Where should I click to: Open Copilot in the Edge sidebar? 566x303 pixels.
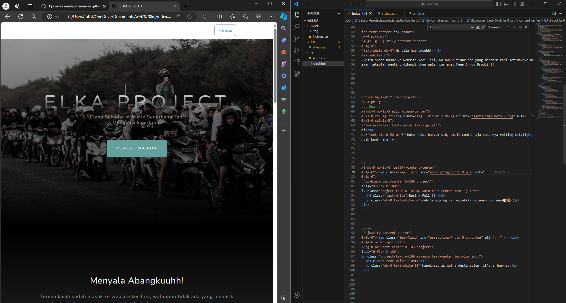point(284,17)
